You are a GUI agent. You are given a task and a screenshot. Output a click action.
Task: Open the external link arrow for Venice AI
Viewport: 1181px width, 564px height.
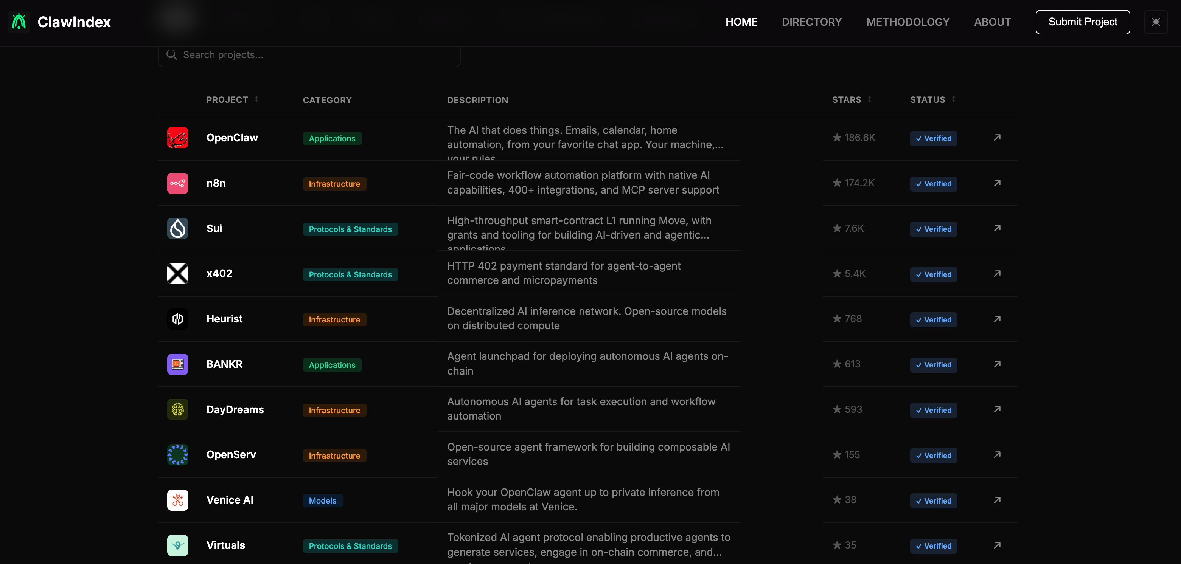click(x=997, y=500)
